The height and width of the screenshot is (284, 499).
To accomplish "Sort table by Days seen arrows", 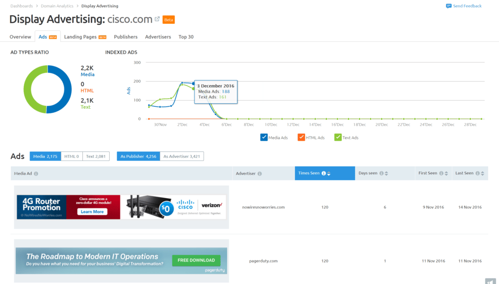I will (386, 173).
